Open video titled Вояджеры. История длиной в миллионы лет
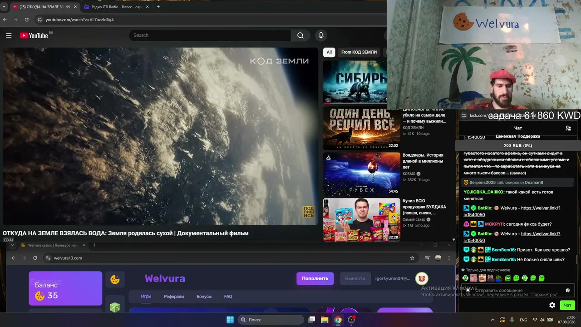 click(423, 161)
